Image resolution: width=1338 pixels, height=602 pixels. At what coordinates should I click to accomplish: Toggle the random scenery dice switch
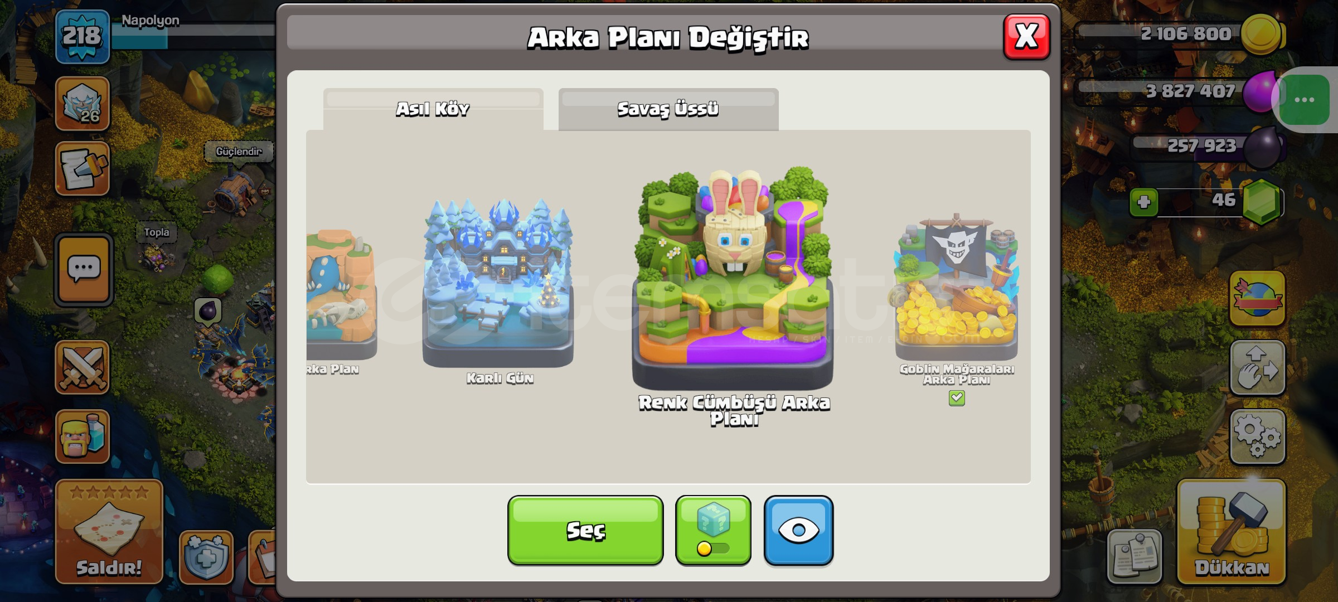tap(713, 530)
